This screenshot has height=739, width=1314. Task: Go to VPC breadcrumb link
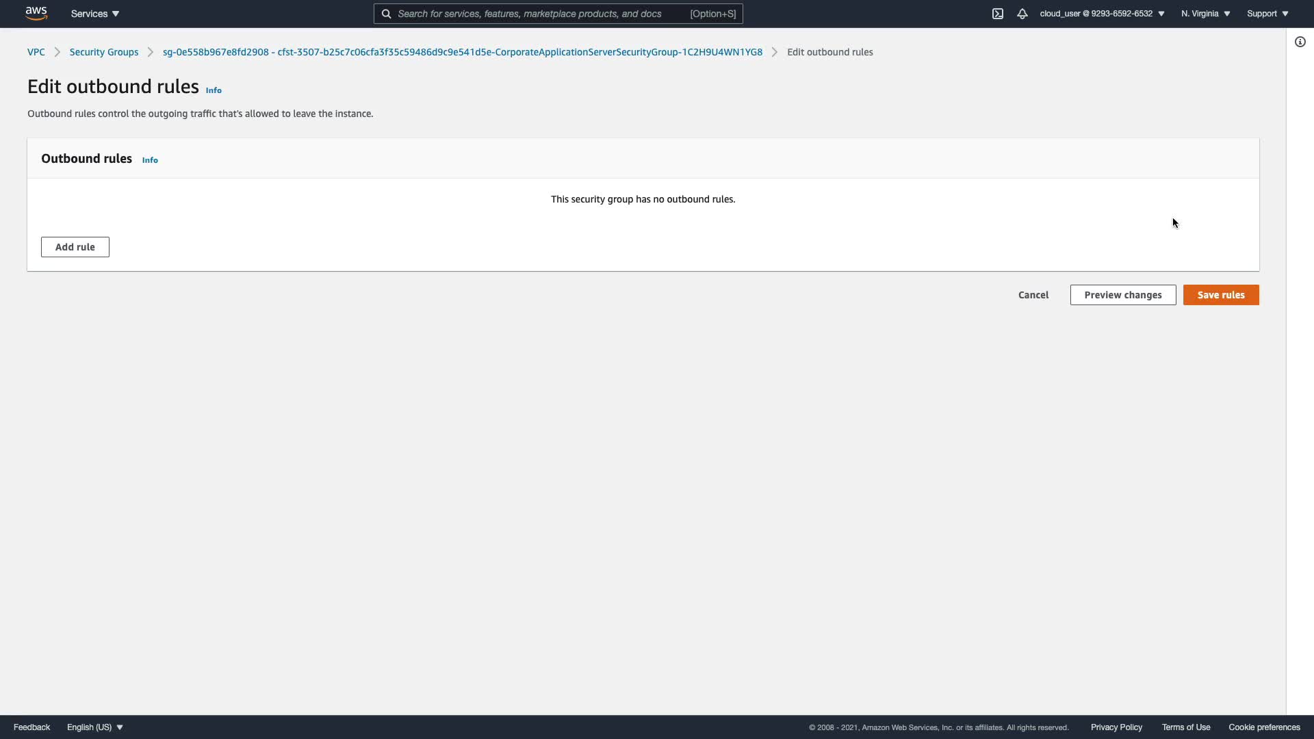36,52
